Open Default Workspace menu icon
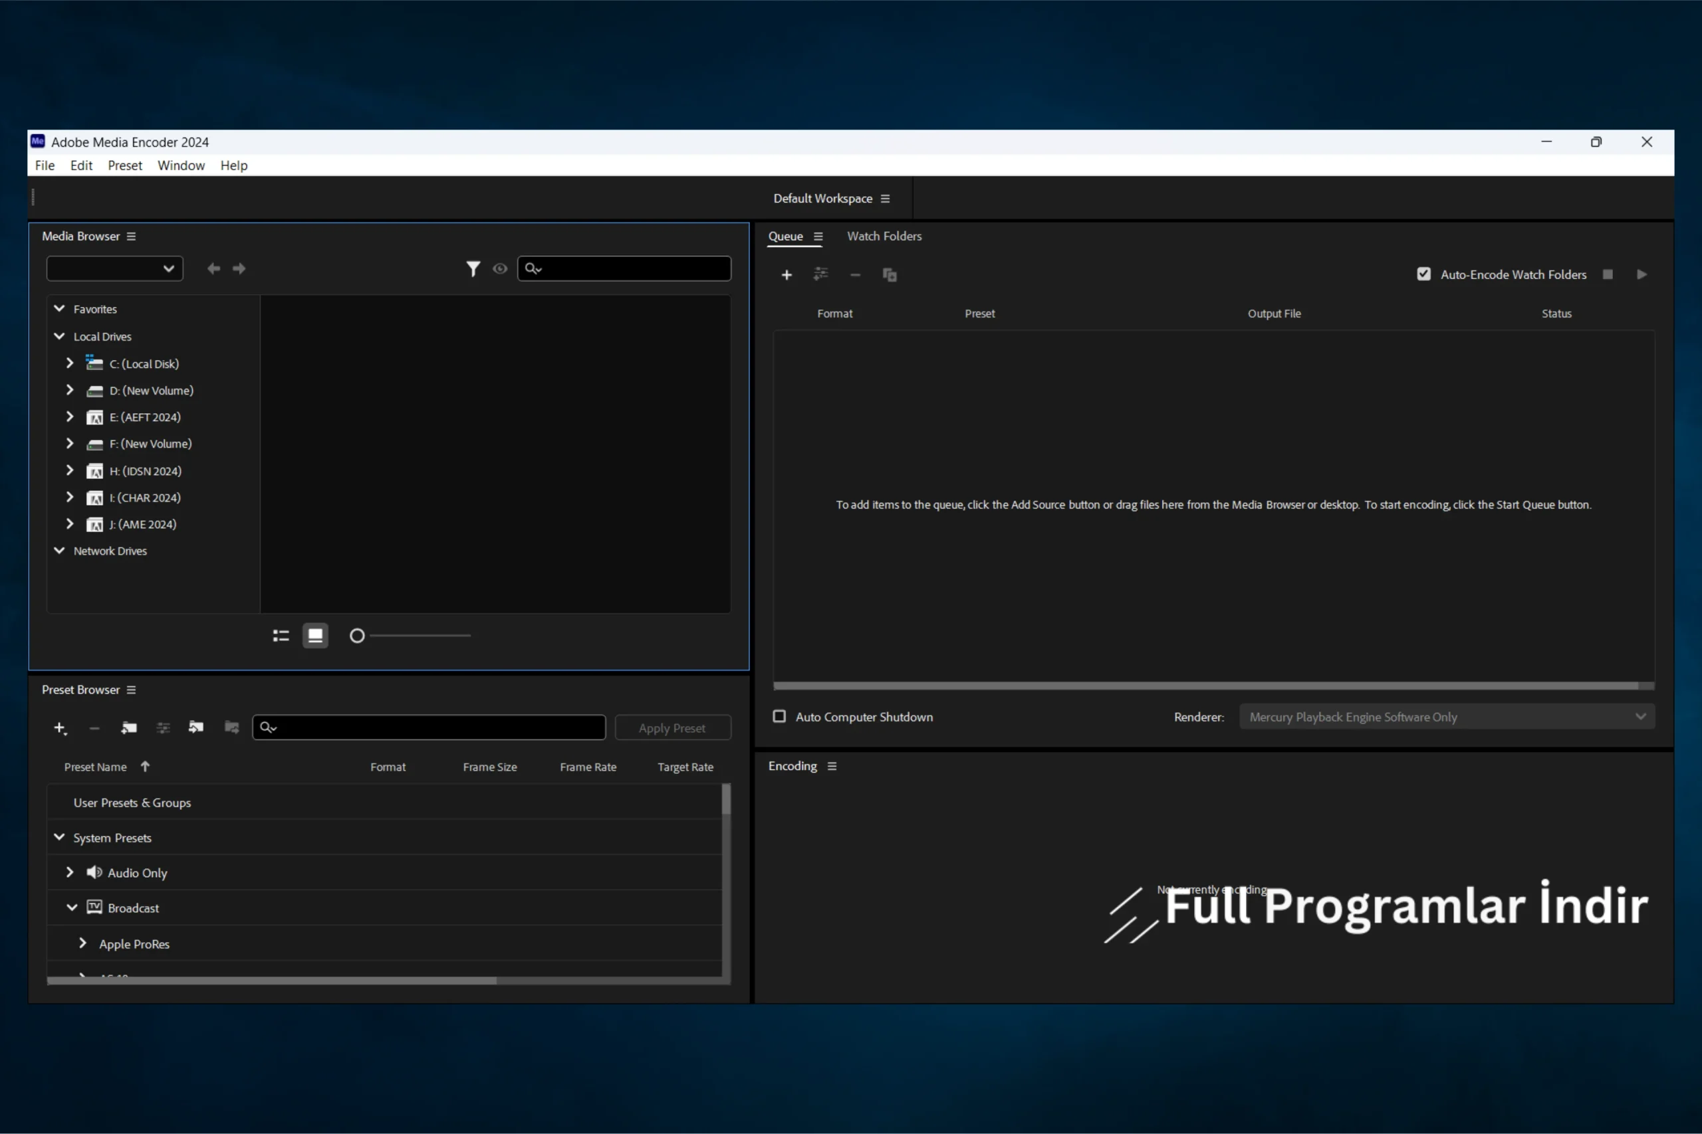The image size is (1702, 1134). point(884,199)
